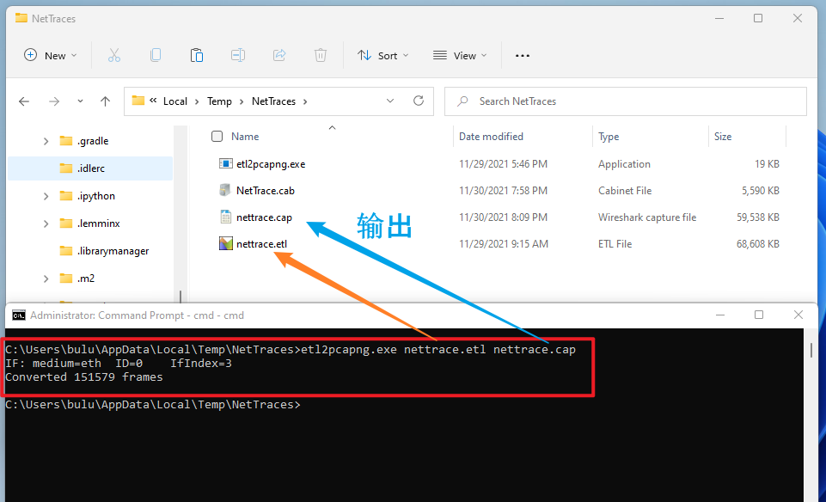Click the Copy icon in toolbar
826x502 pixels.
tap(156, 55)
